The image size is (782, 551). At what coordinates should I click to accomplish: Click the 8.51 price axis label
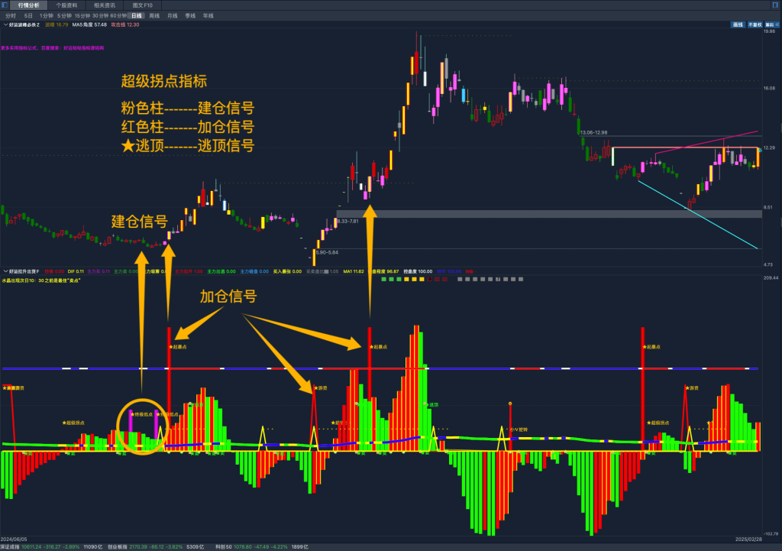click(768, 207)
